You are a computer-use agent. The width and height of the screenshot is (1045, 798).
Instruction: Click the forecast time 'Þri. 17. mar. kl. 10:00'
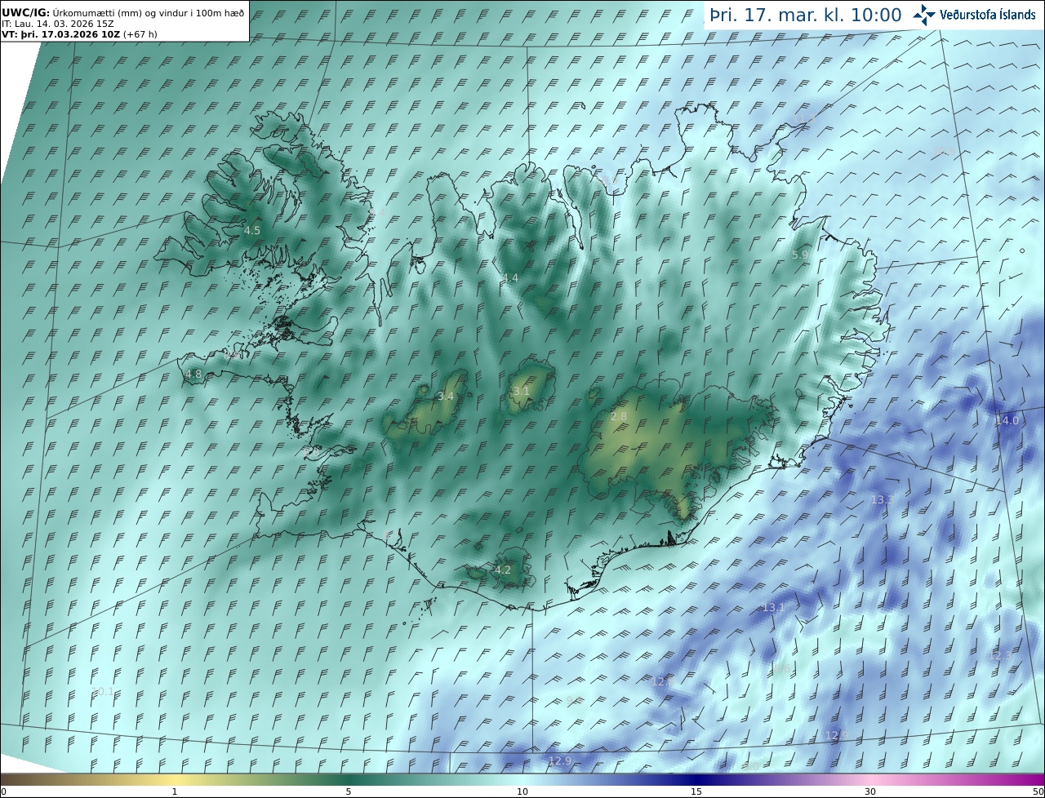point(805,16)
